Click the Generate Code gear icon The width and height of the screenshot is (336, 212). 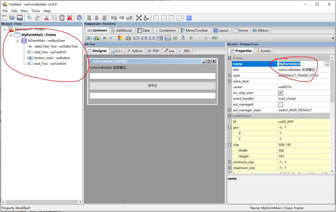pyautogui.click(x=79, y=18)
